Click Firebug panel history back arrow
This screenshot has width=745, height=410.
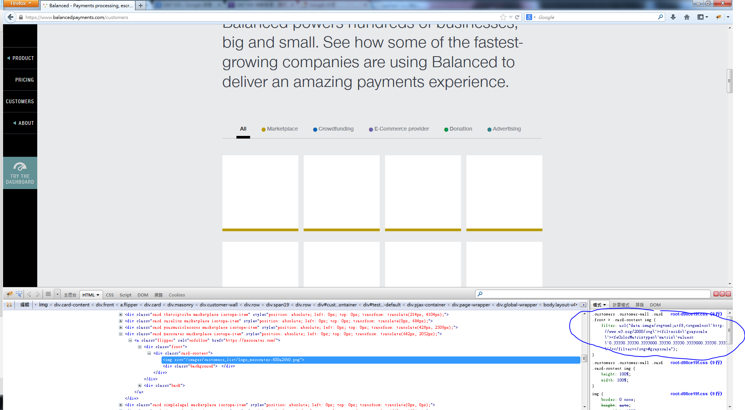coord(29,294)
